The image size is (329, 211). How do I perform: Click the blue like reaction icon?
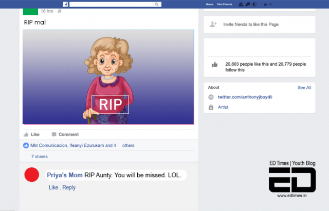tap(26, 145)
